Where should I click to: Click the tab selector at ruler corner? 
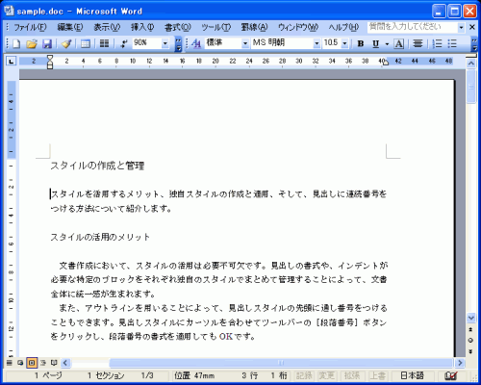[12, 61]
